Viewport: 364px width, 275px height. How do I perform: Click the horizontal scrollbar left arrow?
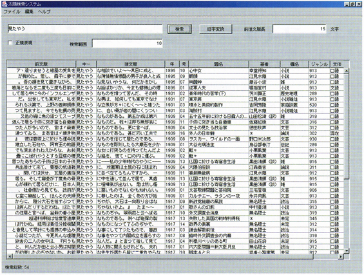(x=10, y=256)
